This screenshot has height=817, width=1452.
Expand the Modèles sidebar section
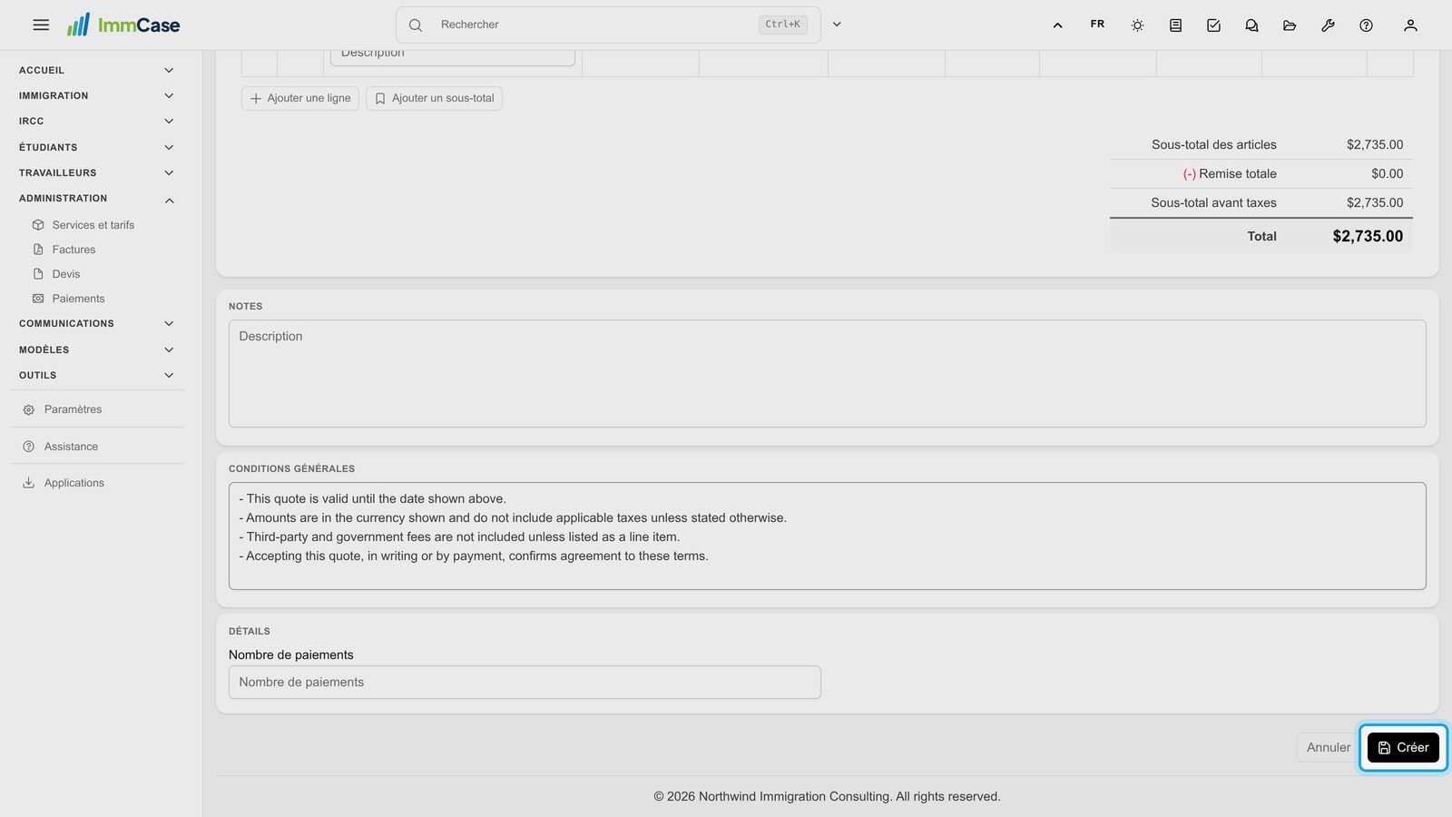(96, 349)
